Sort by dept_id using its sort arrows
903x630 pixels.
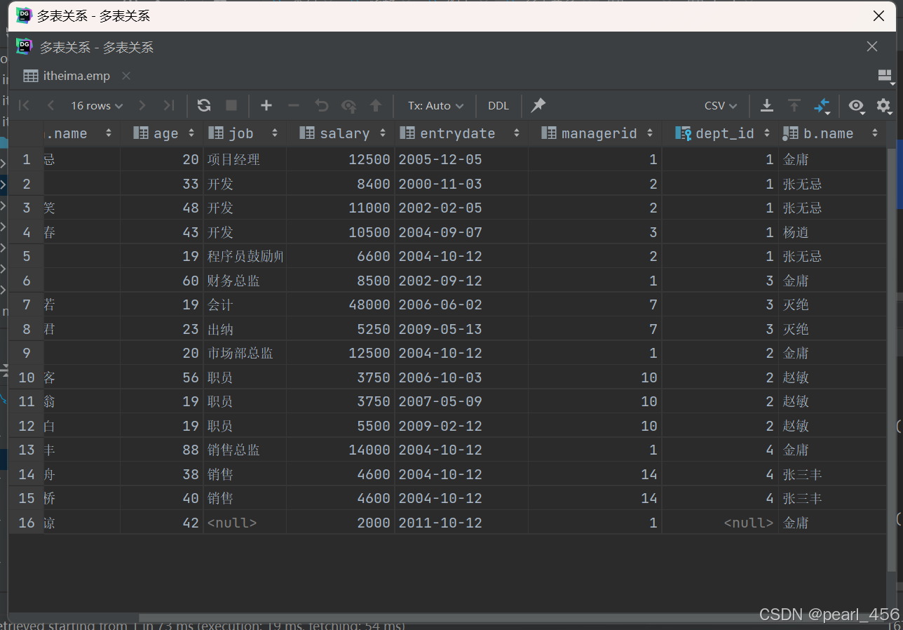point(767,133)
